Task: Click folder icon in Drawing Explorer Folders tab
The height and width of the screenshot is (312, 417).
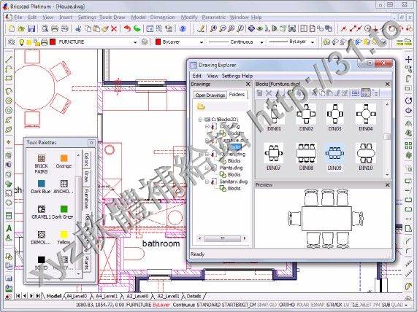Action: click(x=201, y=106)
